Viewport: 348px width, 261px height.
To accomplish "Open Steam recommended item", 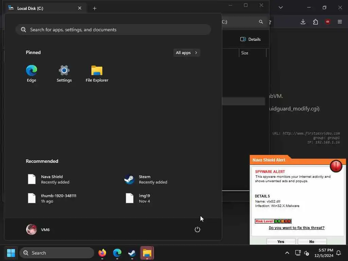I will (145, 179).
